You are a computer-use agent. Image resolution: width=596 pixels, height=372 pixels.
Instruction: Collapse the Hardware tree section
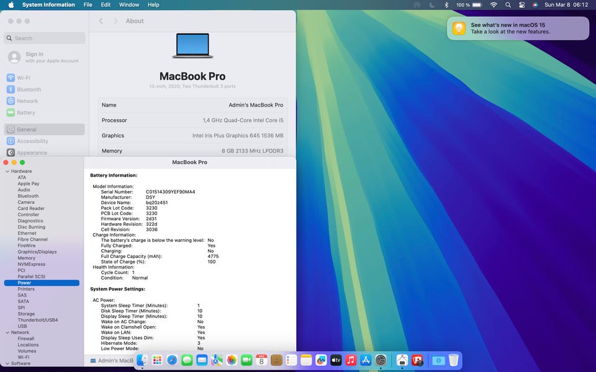[x=7, y=171]
